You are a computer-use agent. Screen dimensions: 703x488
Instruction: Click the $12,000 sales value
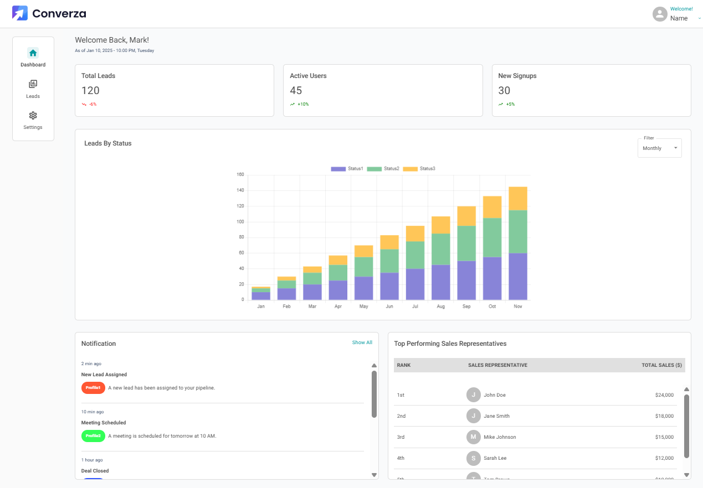(664, 458)
